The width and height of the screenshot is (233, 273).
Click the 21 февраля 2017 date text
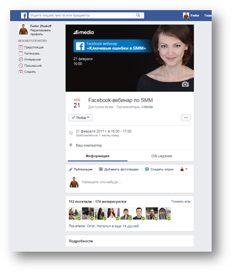pos(104,131)
